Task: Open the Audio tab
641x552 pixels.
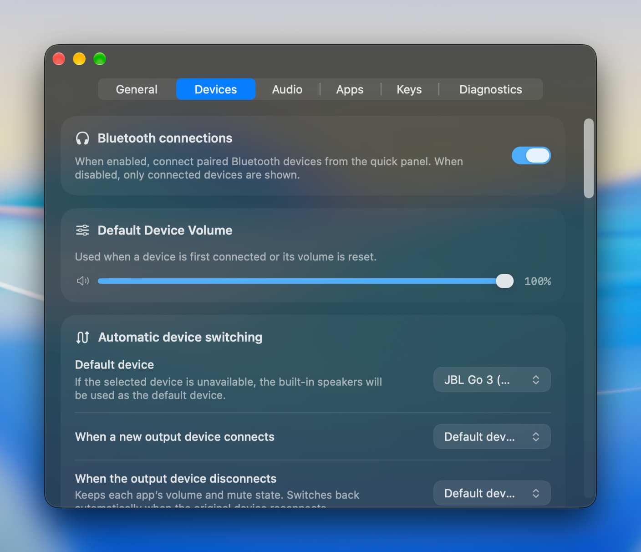Action: point(287,89)
